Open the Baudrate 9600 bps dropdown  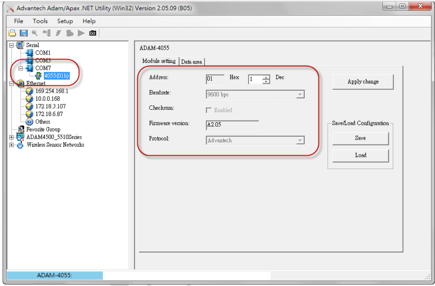tap(300, 95)
